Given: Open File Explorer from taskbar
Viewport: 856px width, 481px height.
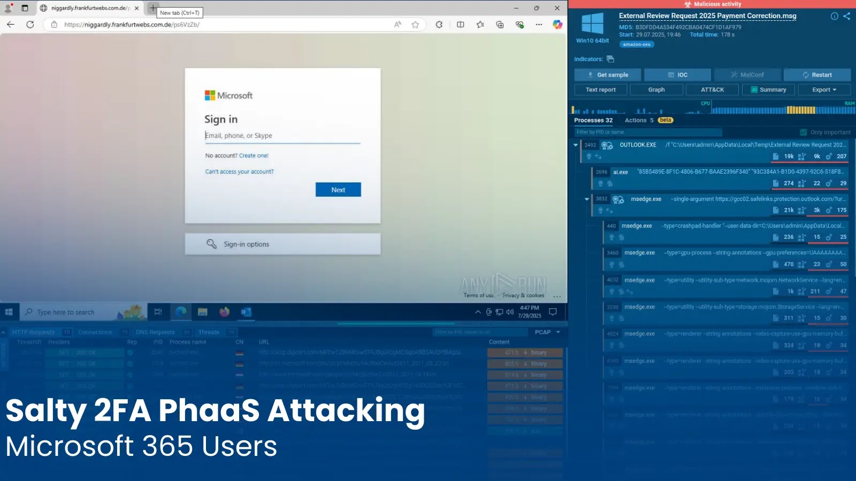Looking at the screenshot, I should 202,312.
